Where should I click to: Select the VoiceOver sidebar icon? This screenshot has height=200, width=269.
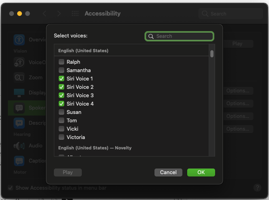coord(19,63)
